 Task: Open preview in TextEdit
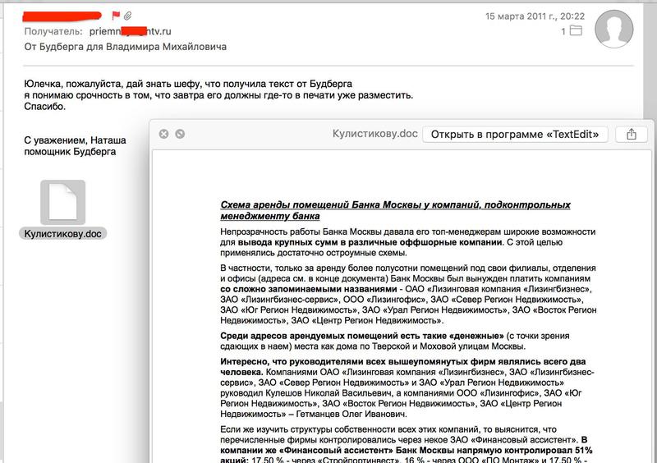coord(515,134)
